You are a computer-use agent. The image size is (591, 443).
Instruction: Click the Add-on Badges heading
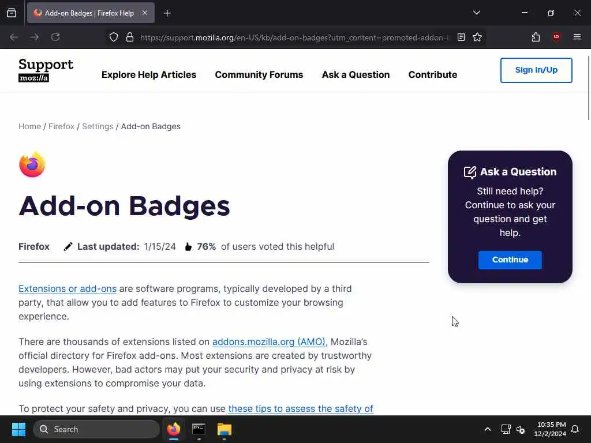pyautogui.click(x=125, y=207)
